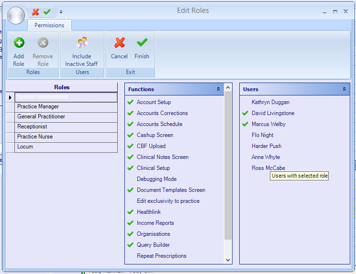Toggle the Accounts Corrections permission check
This screenshot has width=356, height=274.
point(130,113)
